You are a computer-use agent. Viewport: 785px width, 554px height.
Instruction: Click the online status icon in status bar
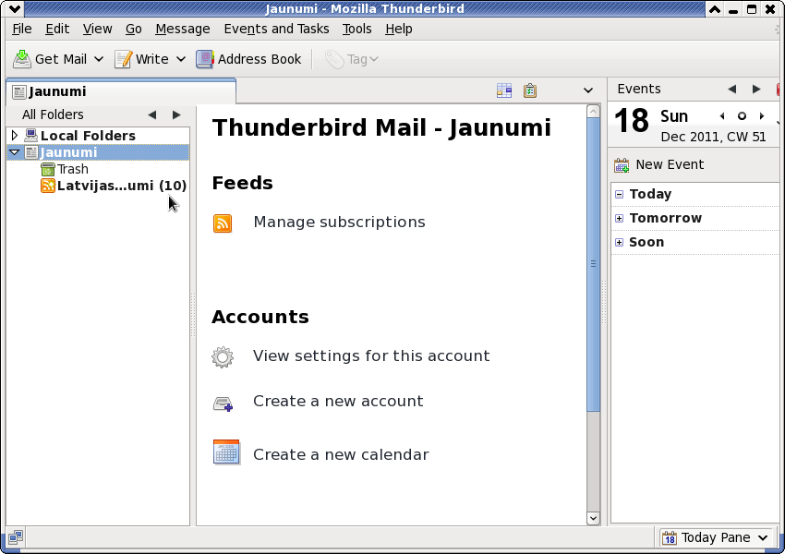(15, 537)
